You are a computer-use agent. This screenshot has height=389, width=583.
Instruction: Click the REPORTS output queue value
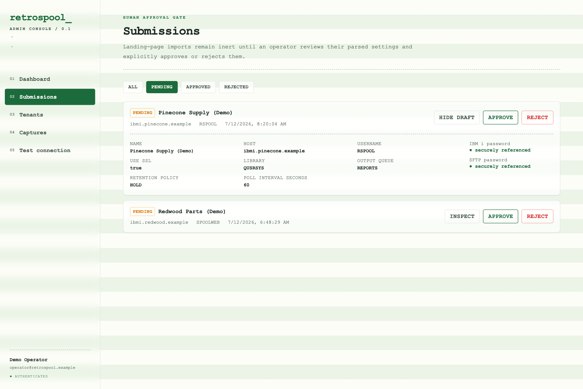pyautogui.click(x=367, y=168)
